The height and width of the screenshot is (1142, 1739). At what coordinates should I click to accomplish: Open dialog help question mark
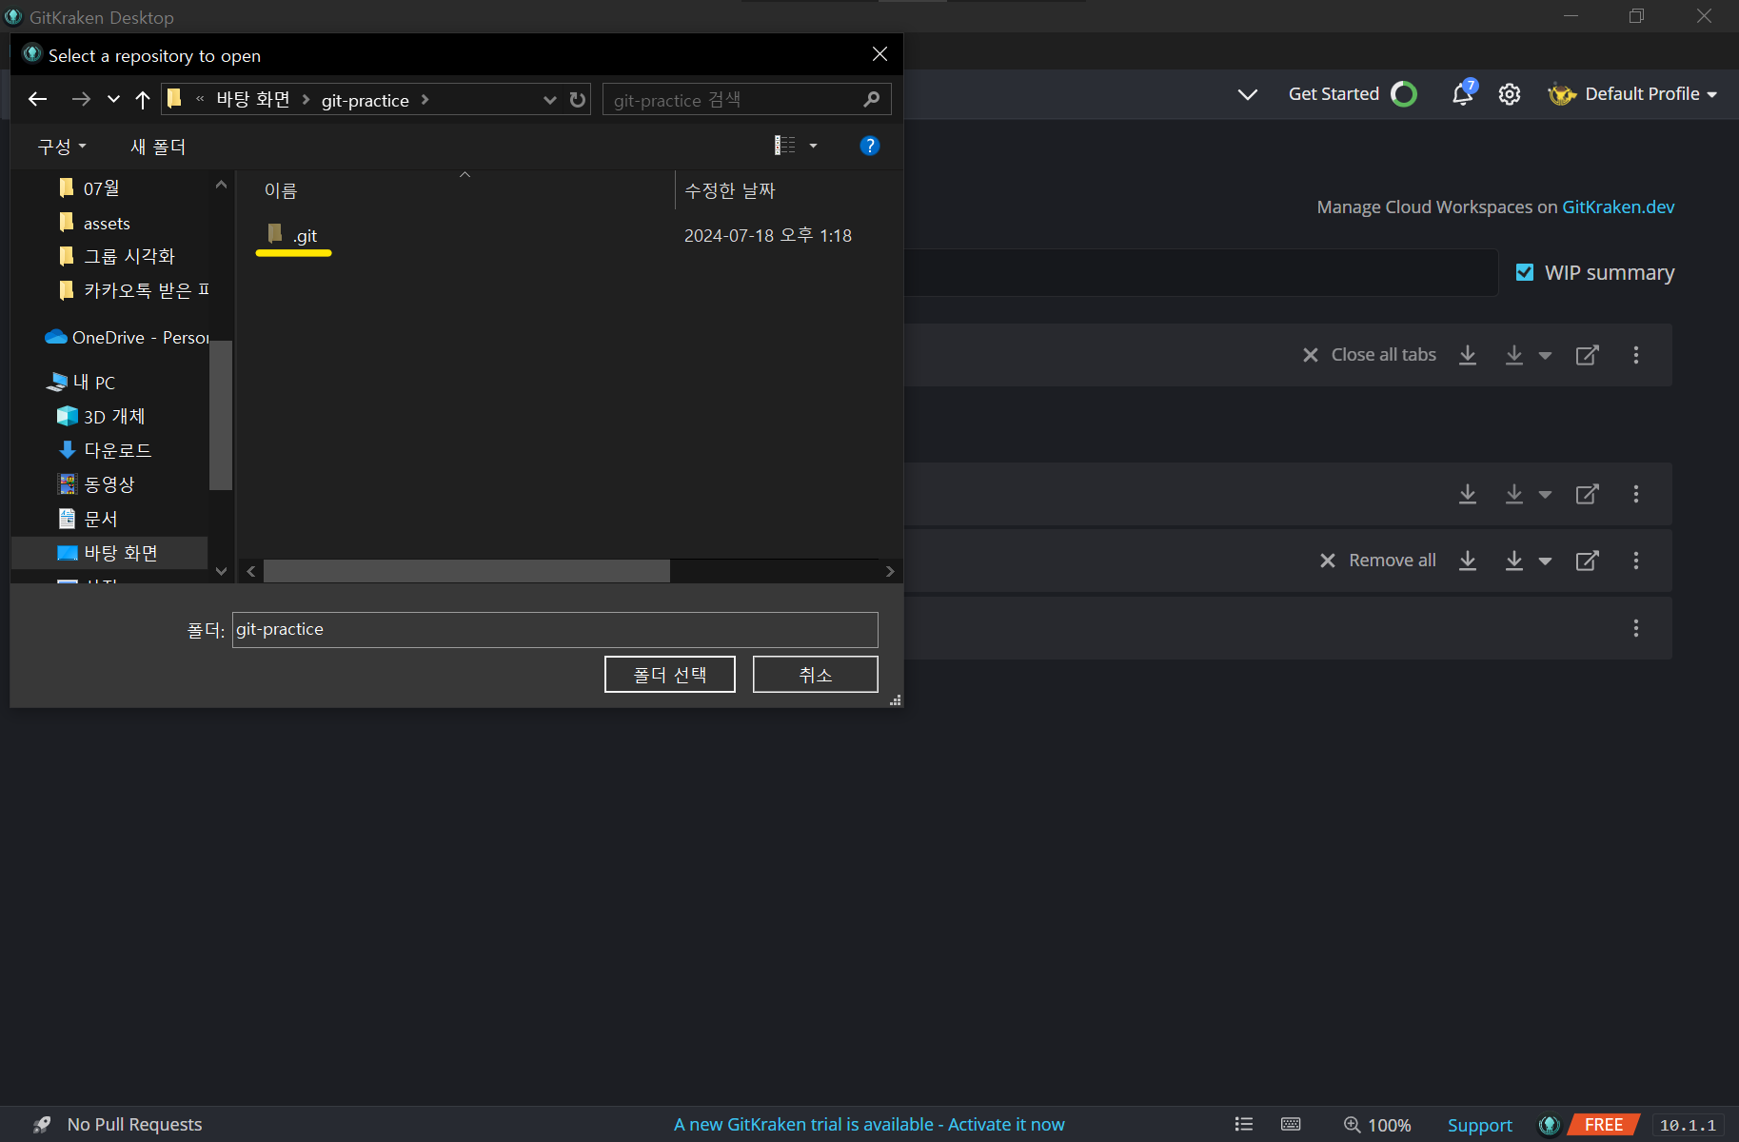coord(869,146)
